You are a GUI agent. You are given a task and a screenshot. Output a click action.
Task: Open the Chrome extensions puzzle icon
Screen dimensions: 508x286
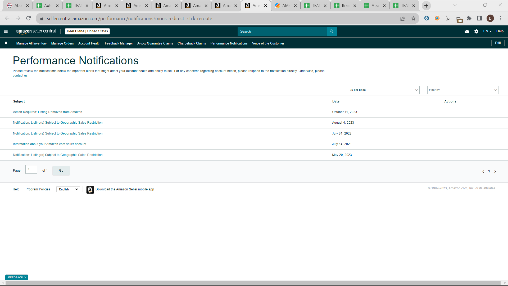(469, 18)
